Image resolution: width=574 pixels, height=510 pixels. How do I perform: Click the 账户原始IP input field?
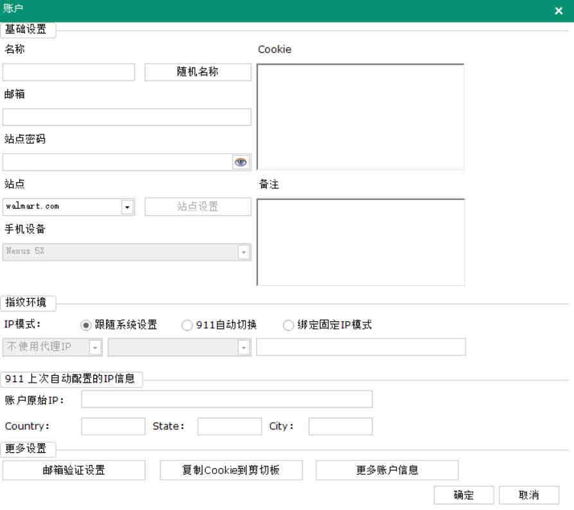tap(227, 399)
